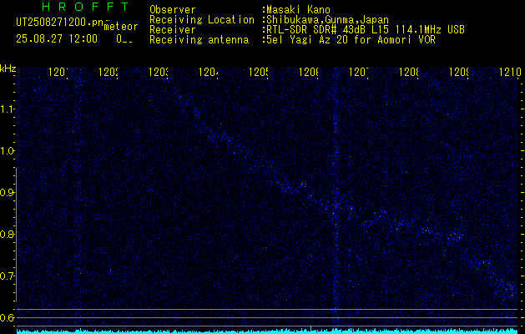Screen dimensions: 525x334
Task: Click the kHz axis unit label
Action: point(8,68)
